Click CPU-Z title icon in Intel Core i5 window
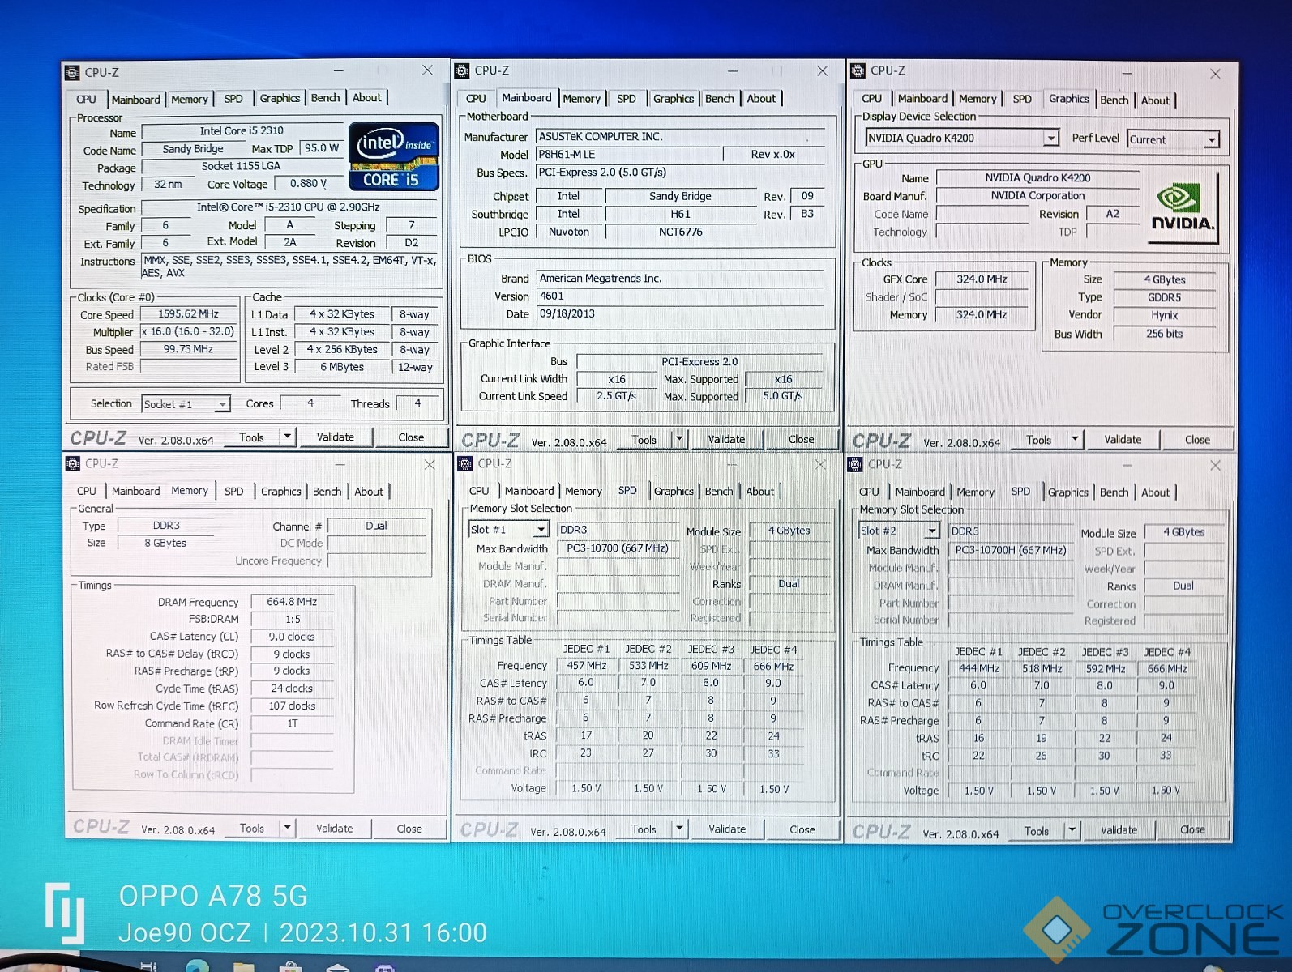 pos(72,72)
